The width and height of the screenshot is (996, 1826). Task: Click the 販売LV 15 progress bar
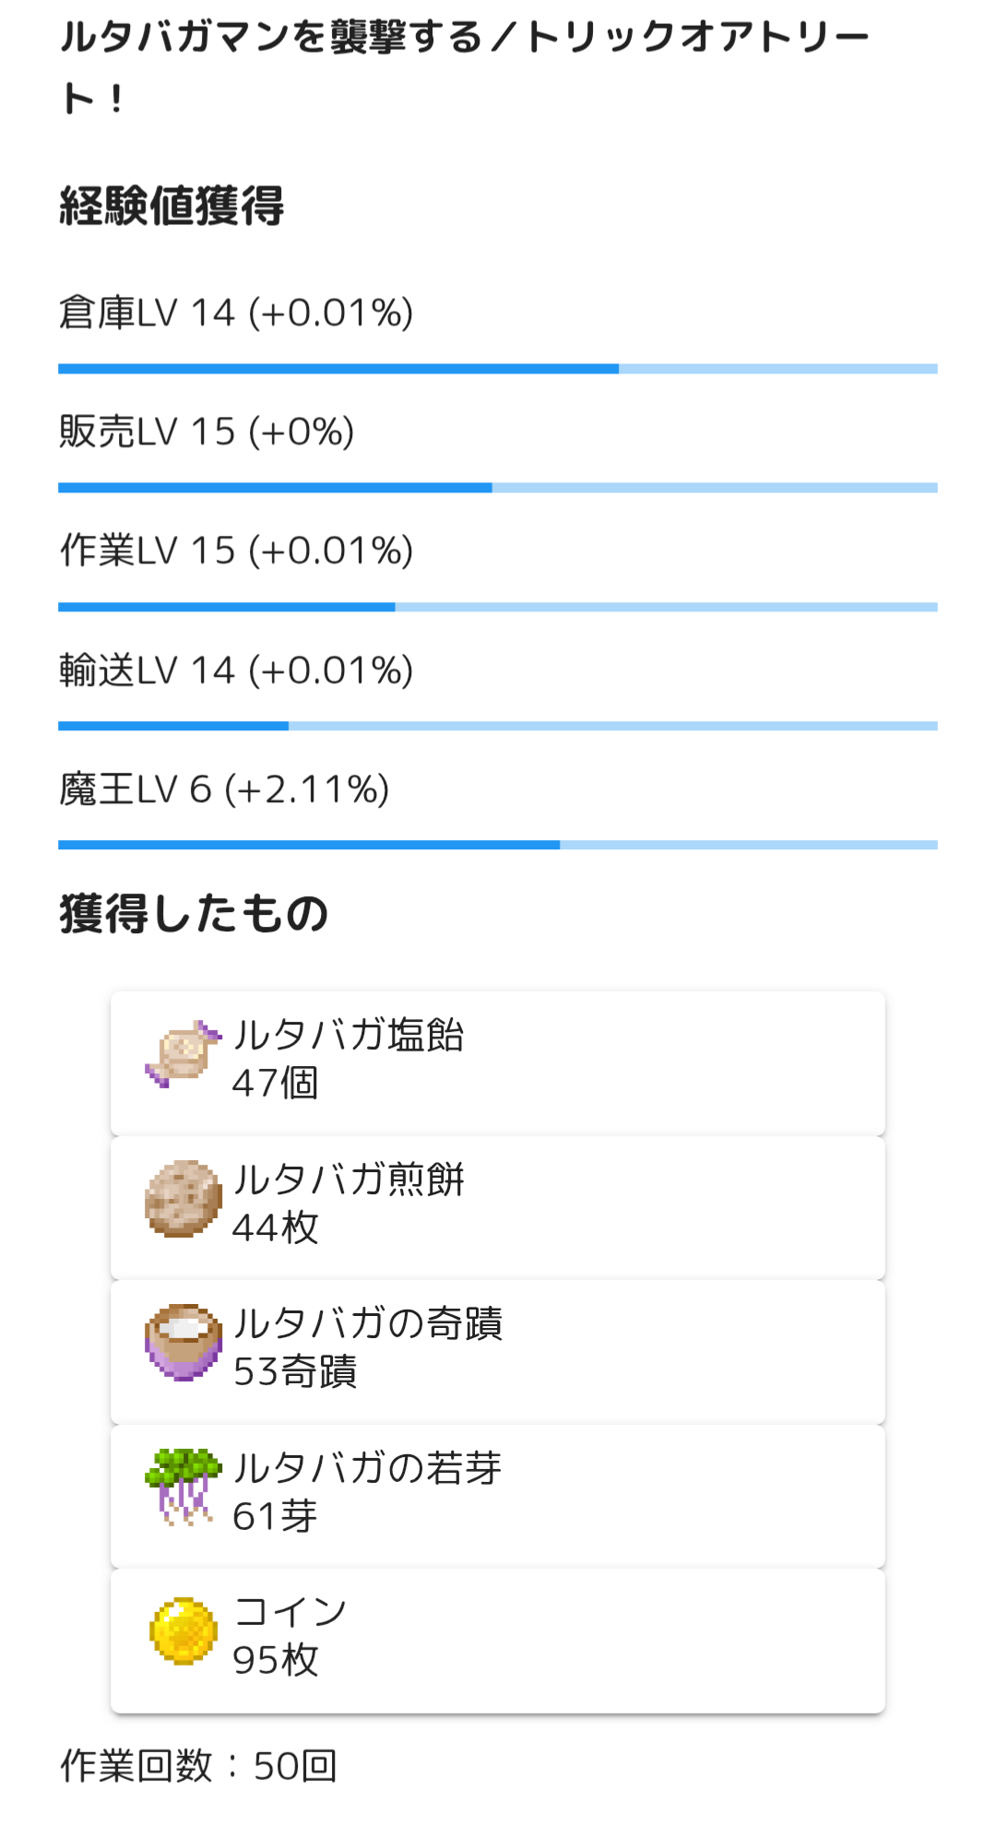coord(498,488)
